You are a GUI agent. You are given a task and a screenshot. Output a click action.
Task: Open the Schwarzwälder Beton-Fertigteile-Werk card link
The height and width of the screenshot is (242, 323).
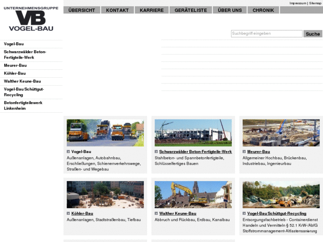click(195, 152)
